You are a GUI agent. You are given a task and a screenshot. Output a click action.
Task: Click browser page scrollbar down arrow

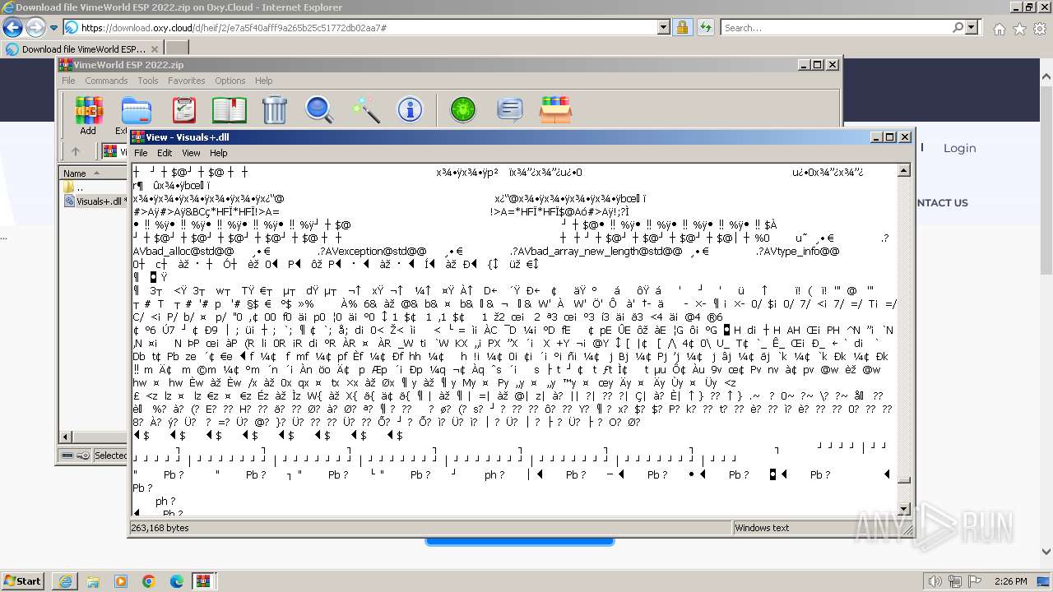(x=1046, y=553)
